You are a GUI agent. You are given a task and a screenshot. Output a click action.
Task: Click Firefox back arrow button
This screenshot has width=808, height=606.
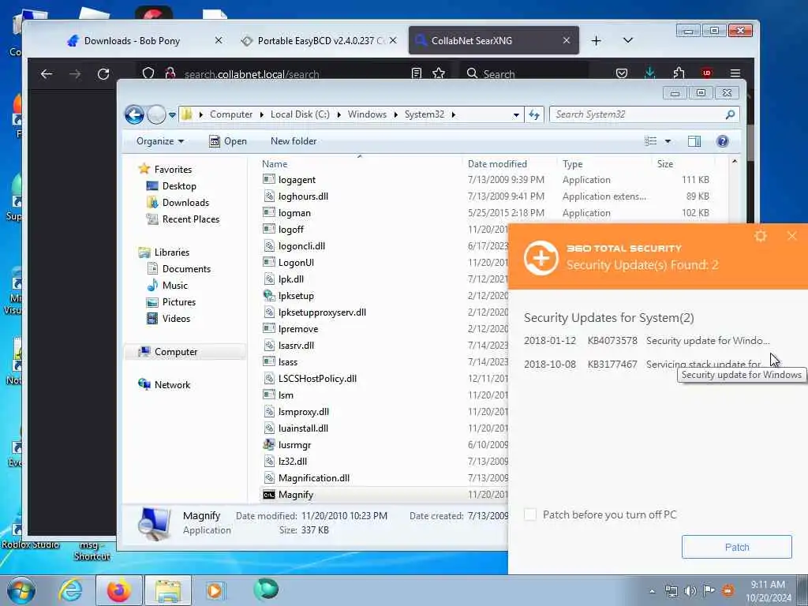[x=47, y=74]
